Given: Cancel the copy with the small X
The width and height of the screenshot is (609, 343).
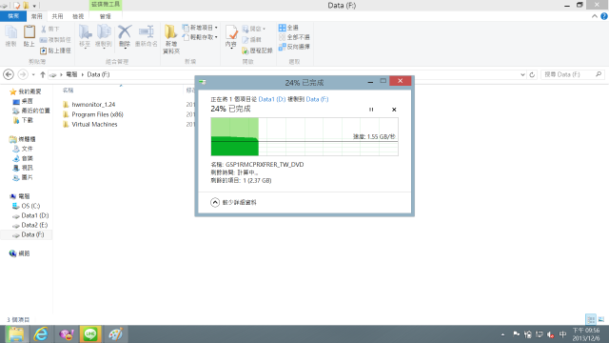Looking at the screenshot, I should tap(394, 110).
